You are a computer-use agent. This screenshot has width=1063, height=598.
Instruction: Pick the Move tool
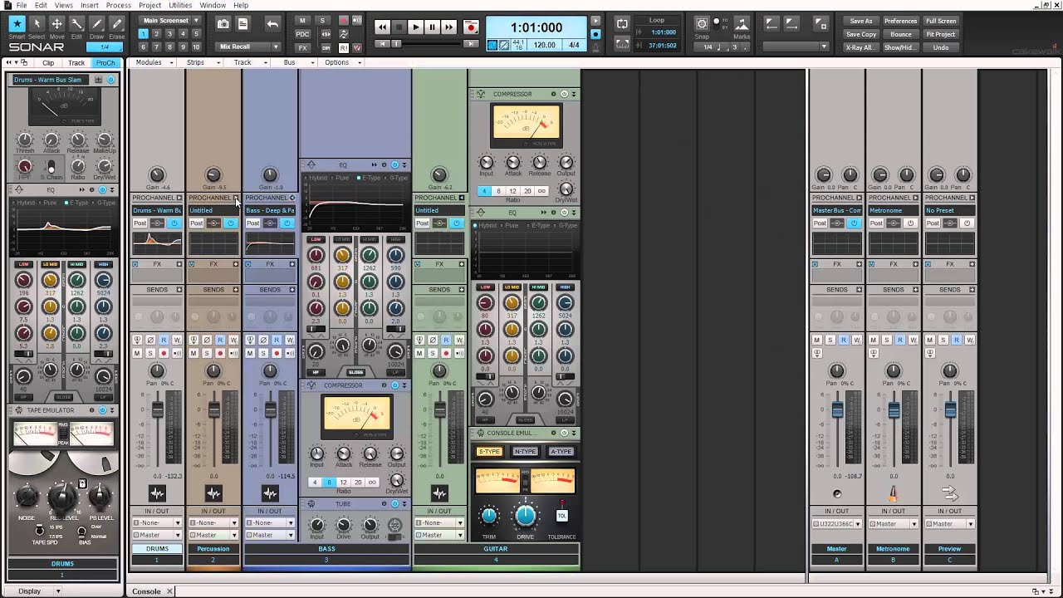(x=56, y=24)
